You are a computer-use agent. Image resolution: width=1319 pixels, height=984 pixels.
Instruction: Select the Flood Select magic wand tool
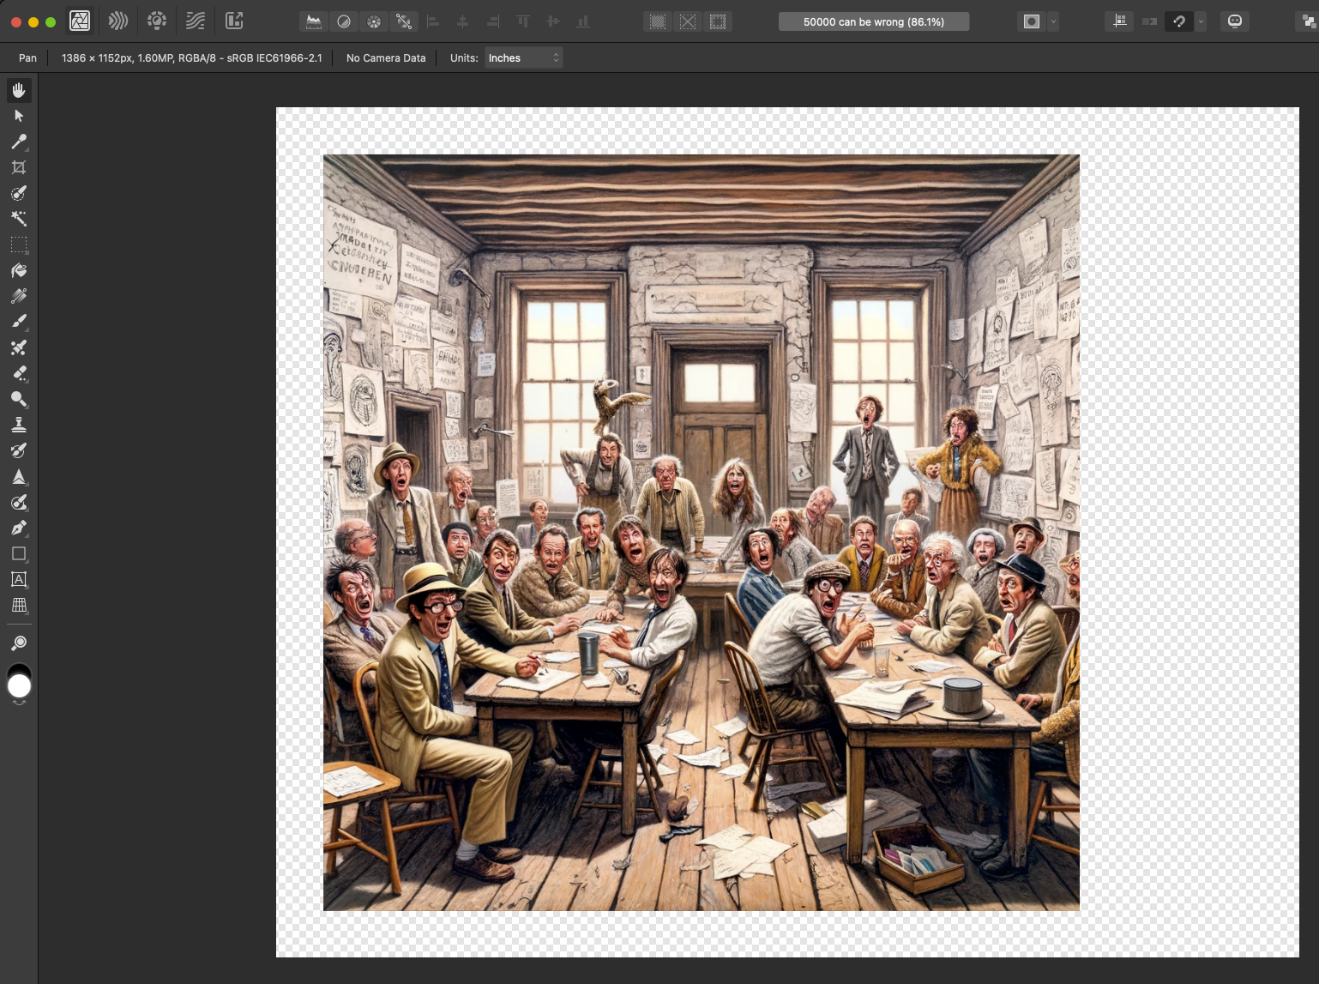[19, 219]
